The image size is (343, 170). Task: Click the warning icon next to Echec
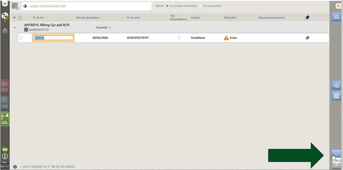click(x=226, y=38)
